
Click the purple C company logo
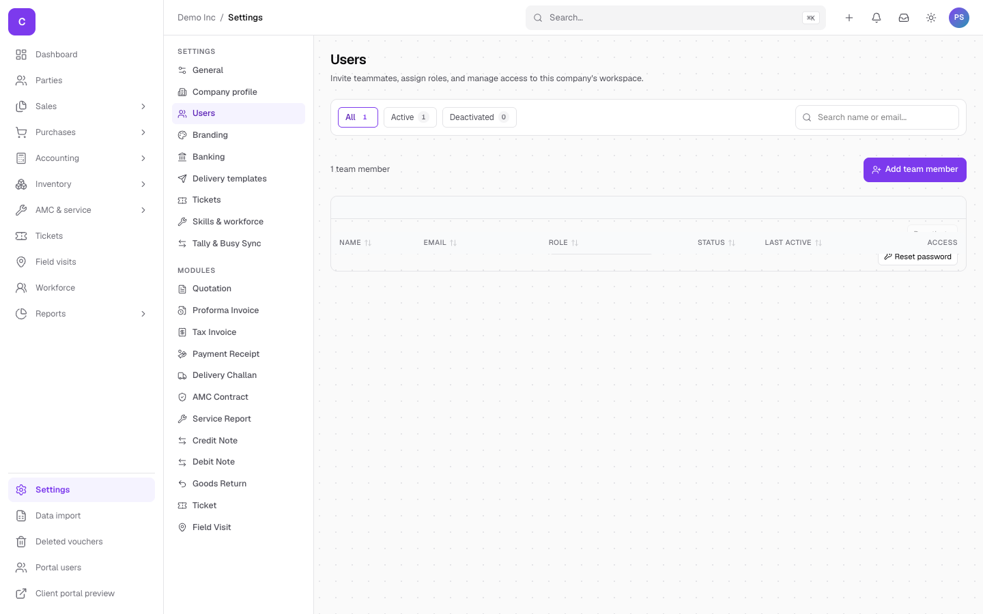pyautogui.click(x=22, y=22)
